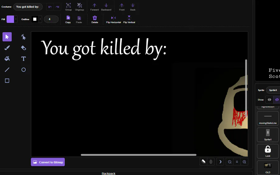
Task: Bring selection to Front
Action: coord(122,7)
